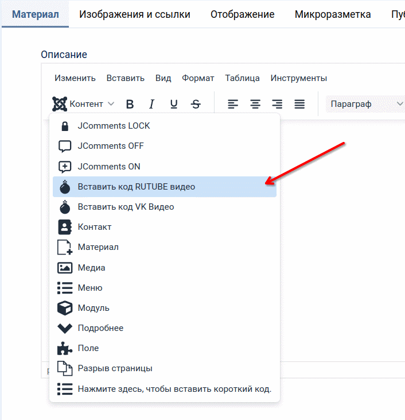Click the list icon for short code item
The image size is (405, 420).
(65, 389)
